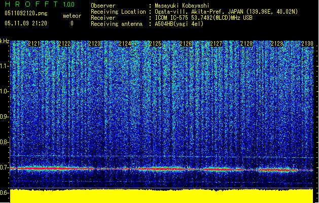The height and width of the screenshot is (203, 319).
Task: Select the yellow signal level bar graph
Action: (x=162, y=196)
